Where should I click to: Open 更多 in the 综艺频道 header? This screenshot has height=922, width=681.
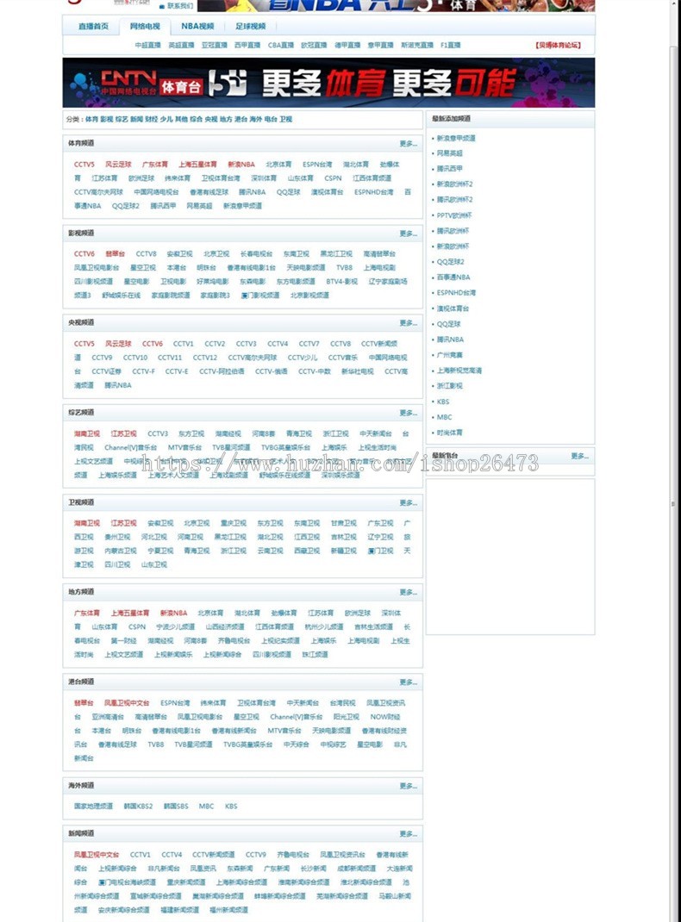point(408,413)
